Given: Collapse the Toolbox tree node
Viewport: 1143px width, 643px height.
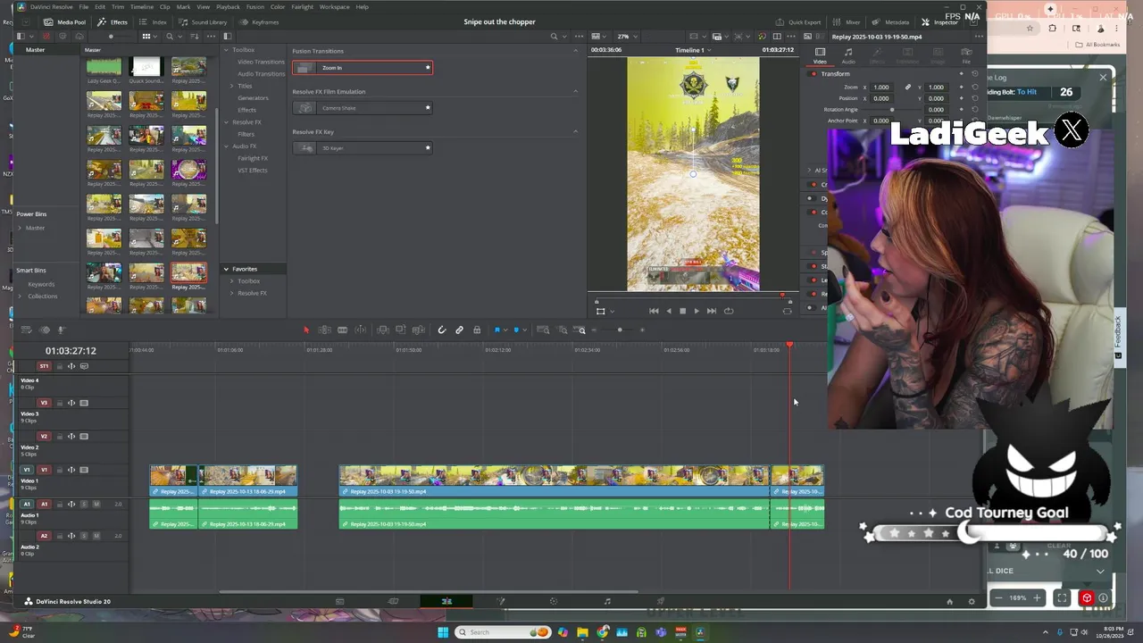Looking at the screenshot, I should (x=226, y=50).
